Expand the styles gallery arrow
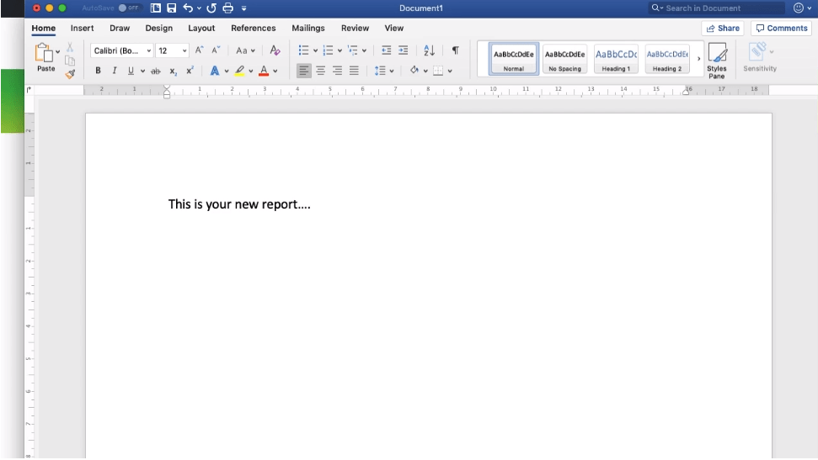This screenshot has width=818, height=460. (x=698, y=58)
